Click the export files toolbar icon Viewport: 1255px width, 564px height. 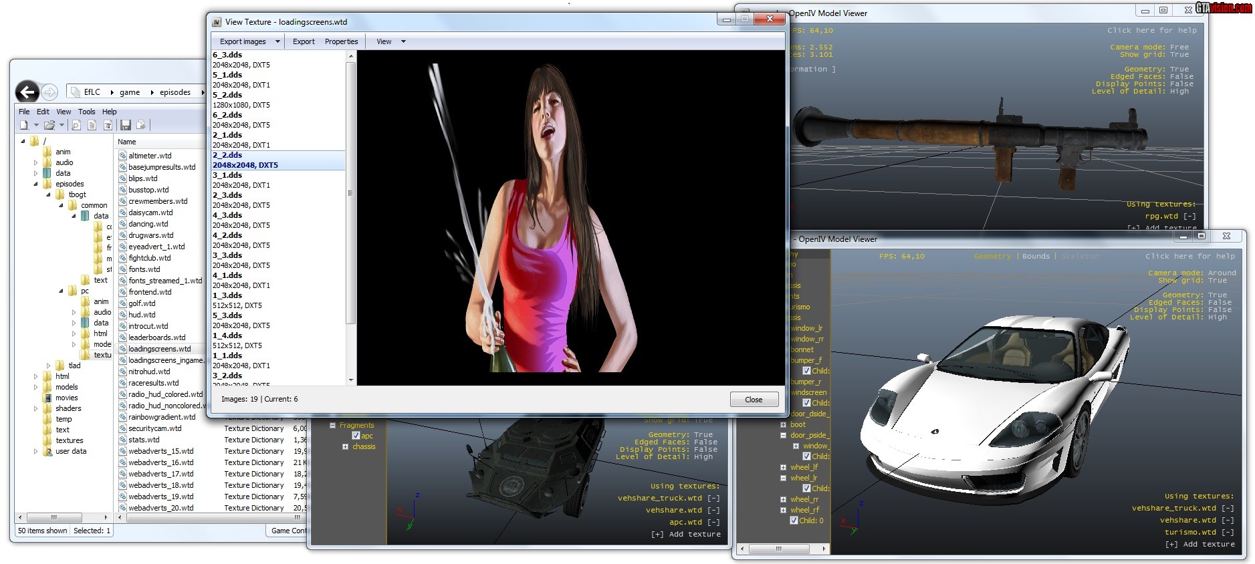tap(141, 125)
